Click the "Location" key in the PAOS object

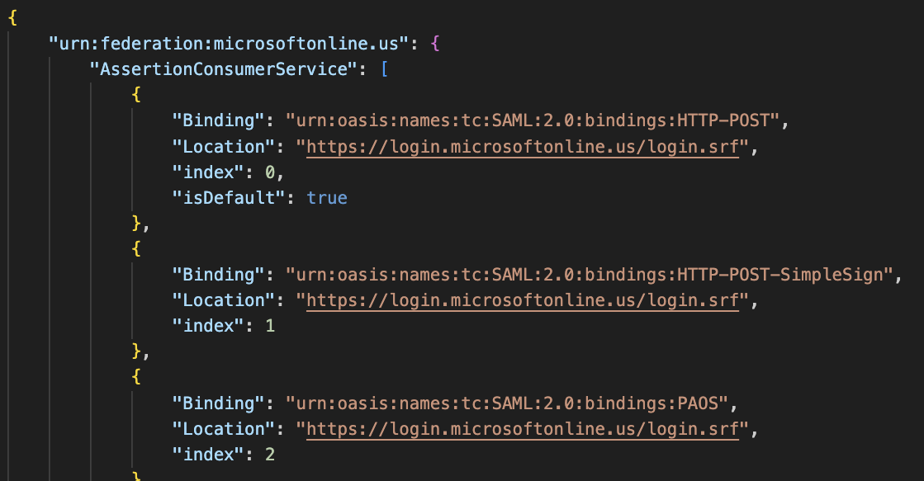click(x=220, y=429)
